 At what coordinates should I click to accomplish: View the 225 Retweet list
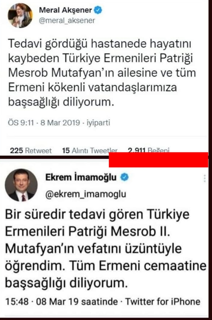tap(31, 151)
